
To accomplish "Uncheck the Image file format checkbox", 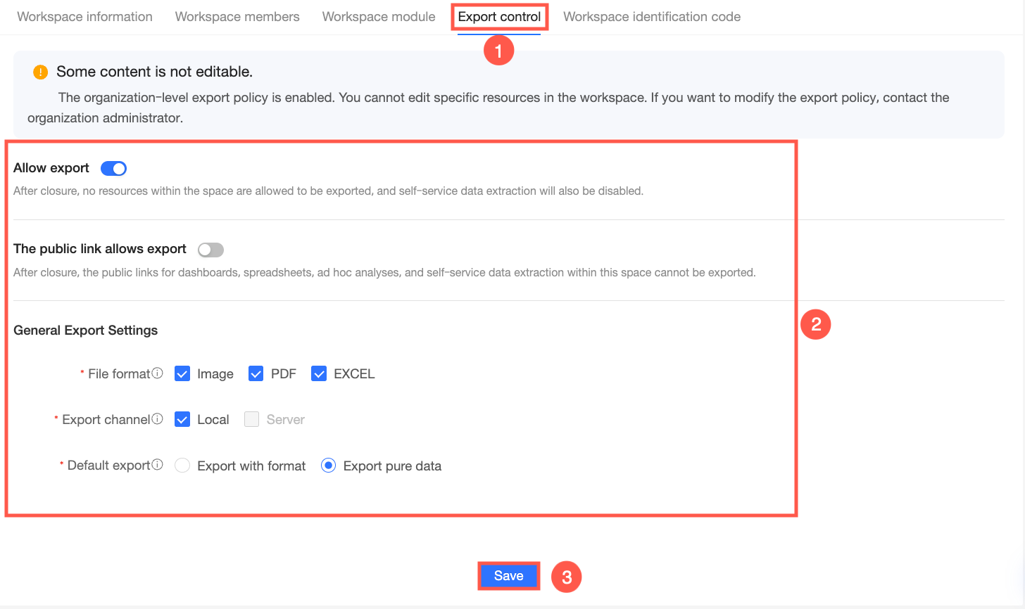I will click(x=182, y=374).
